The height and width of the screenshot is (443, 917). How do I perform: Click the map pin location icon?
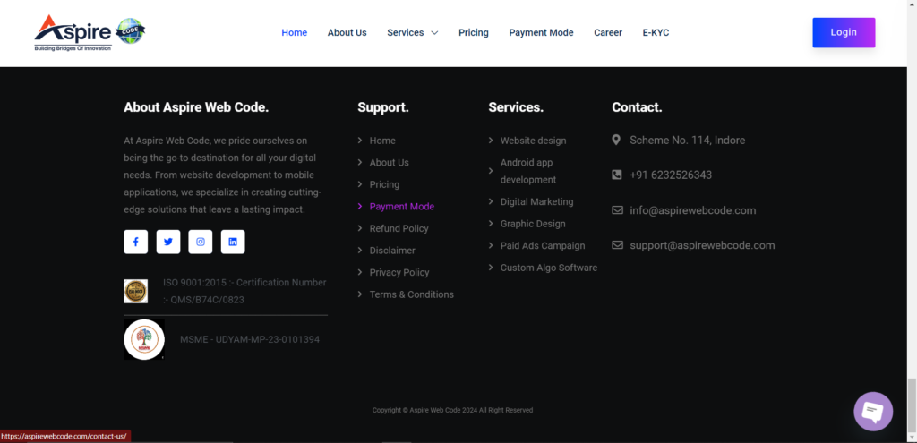[x=616, y=141]
